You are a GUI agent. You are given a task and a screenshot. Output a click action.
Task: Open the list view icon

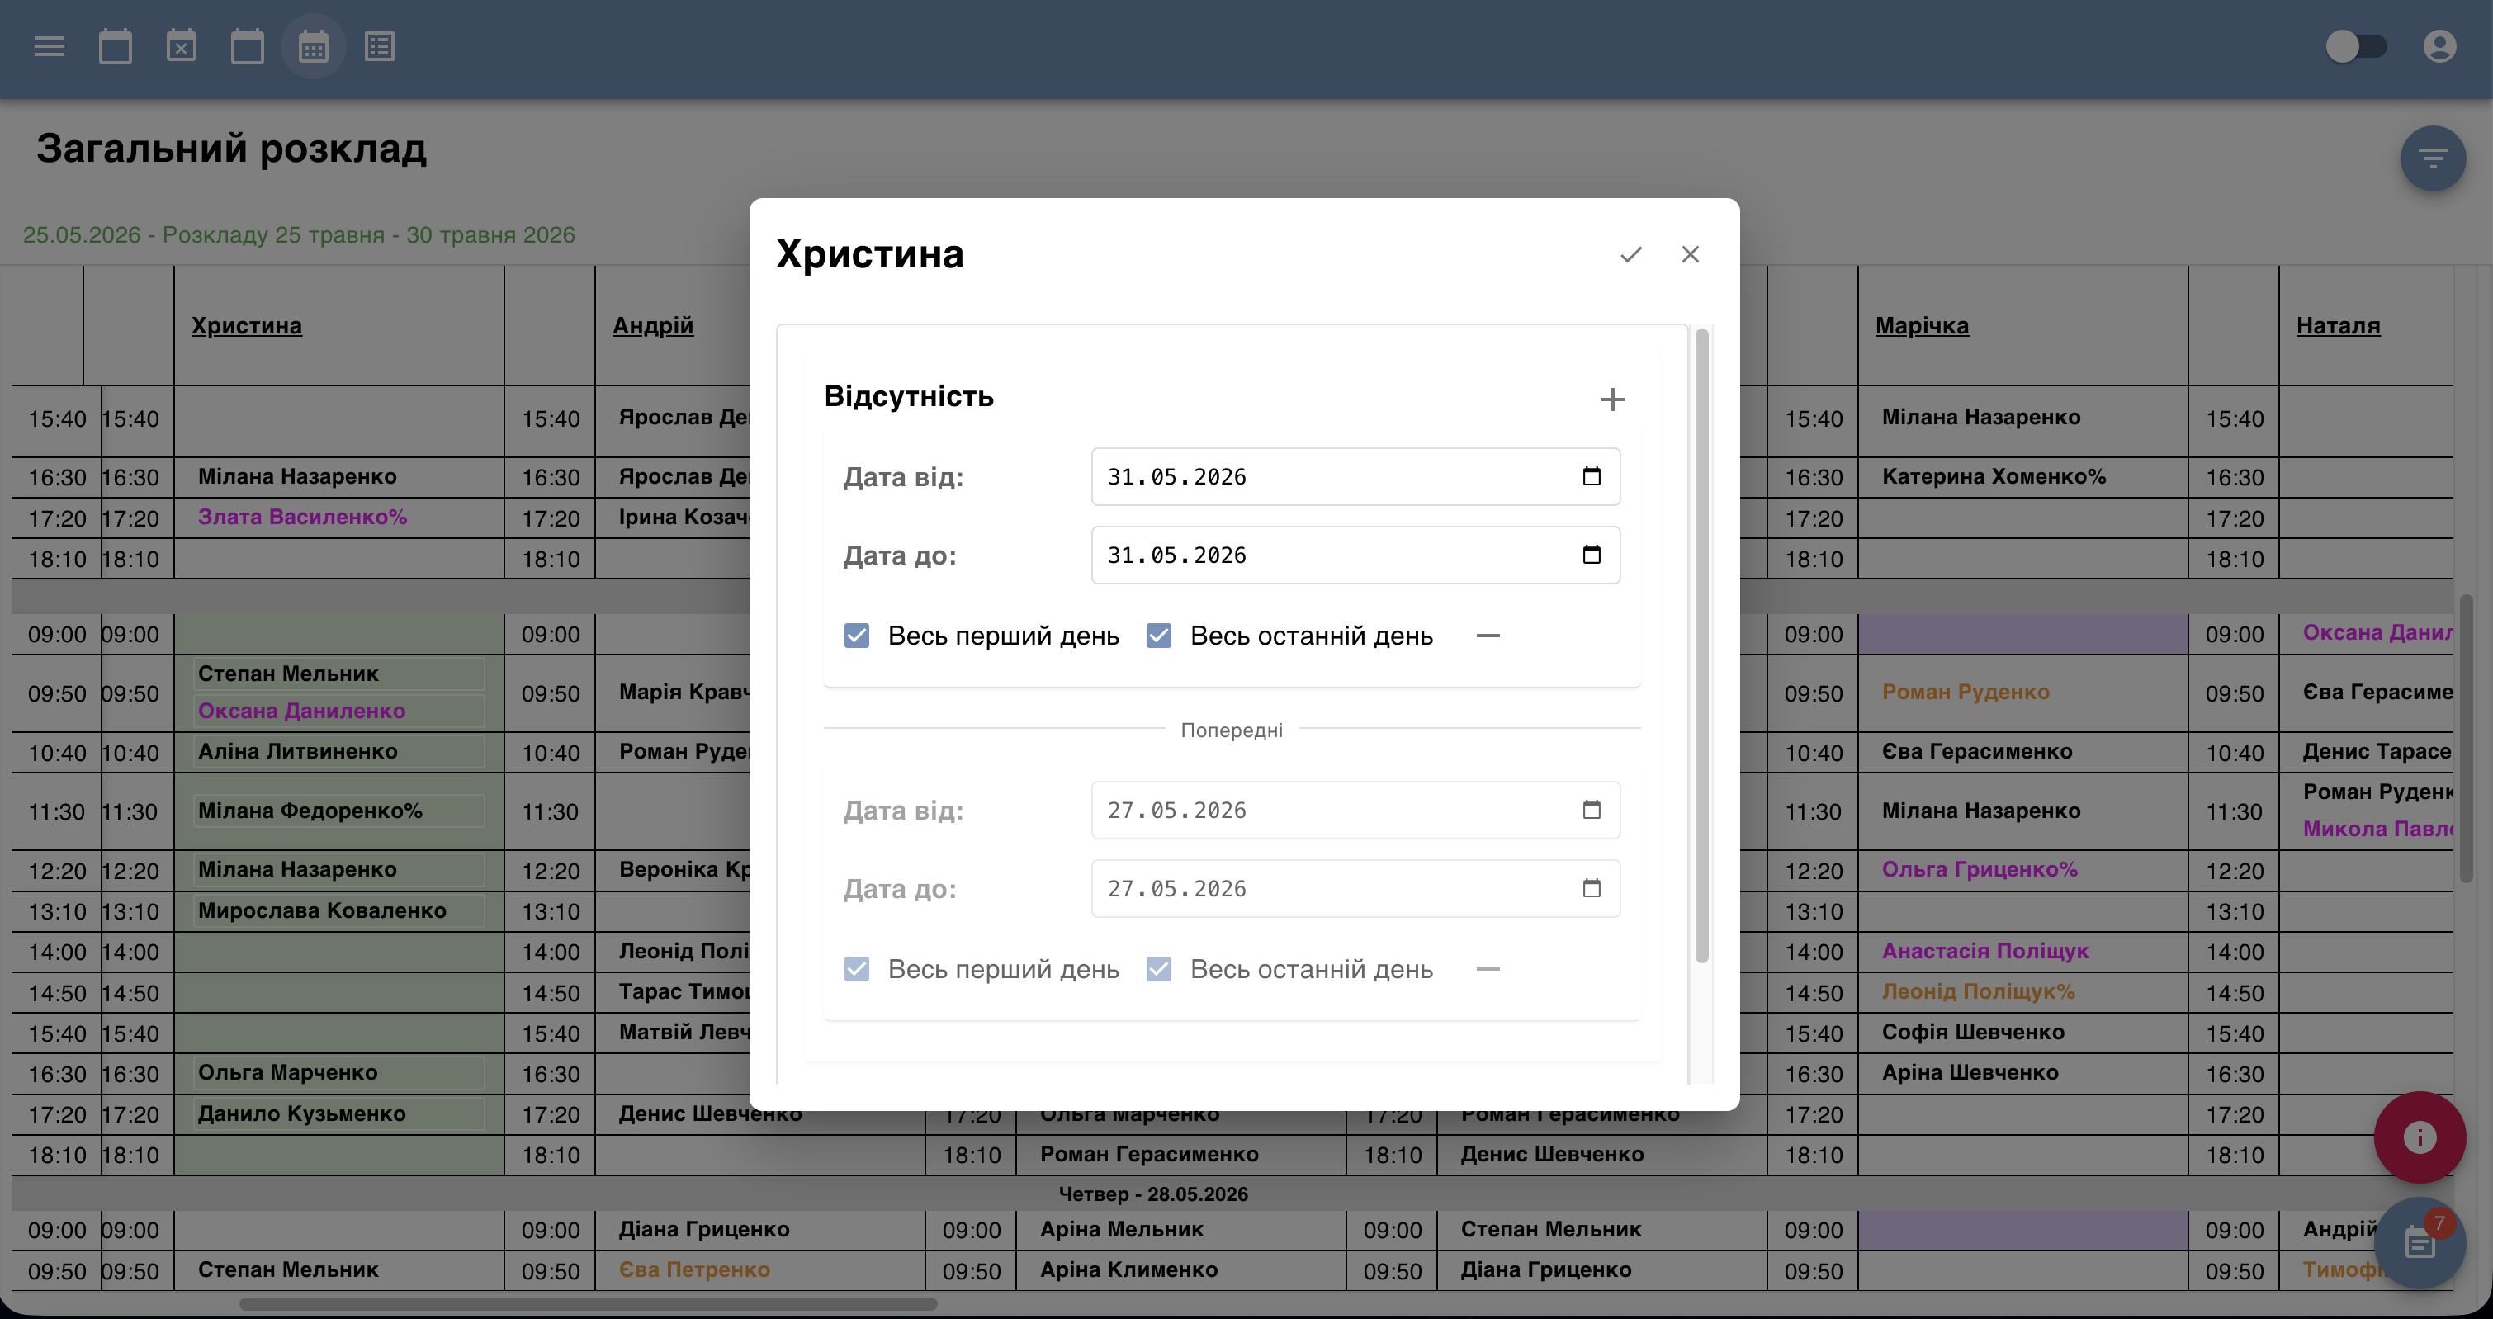[380, 46]
